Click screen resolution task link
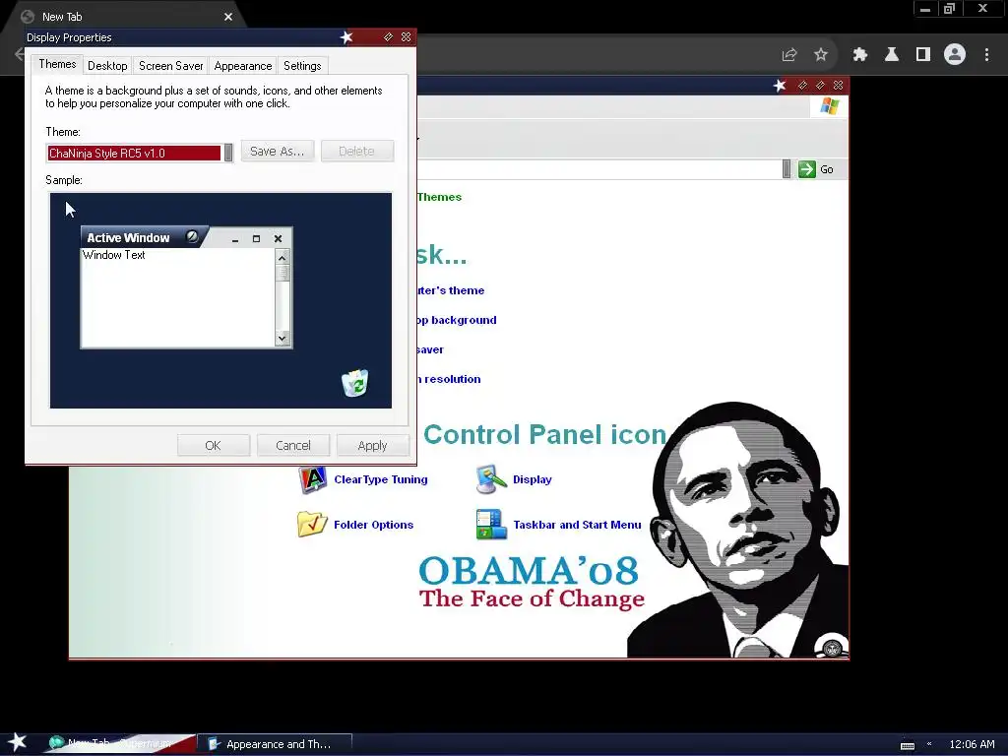Screen dimensions: 1008x756 pyautogui.click(x=449, y=379)
